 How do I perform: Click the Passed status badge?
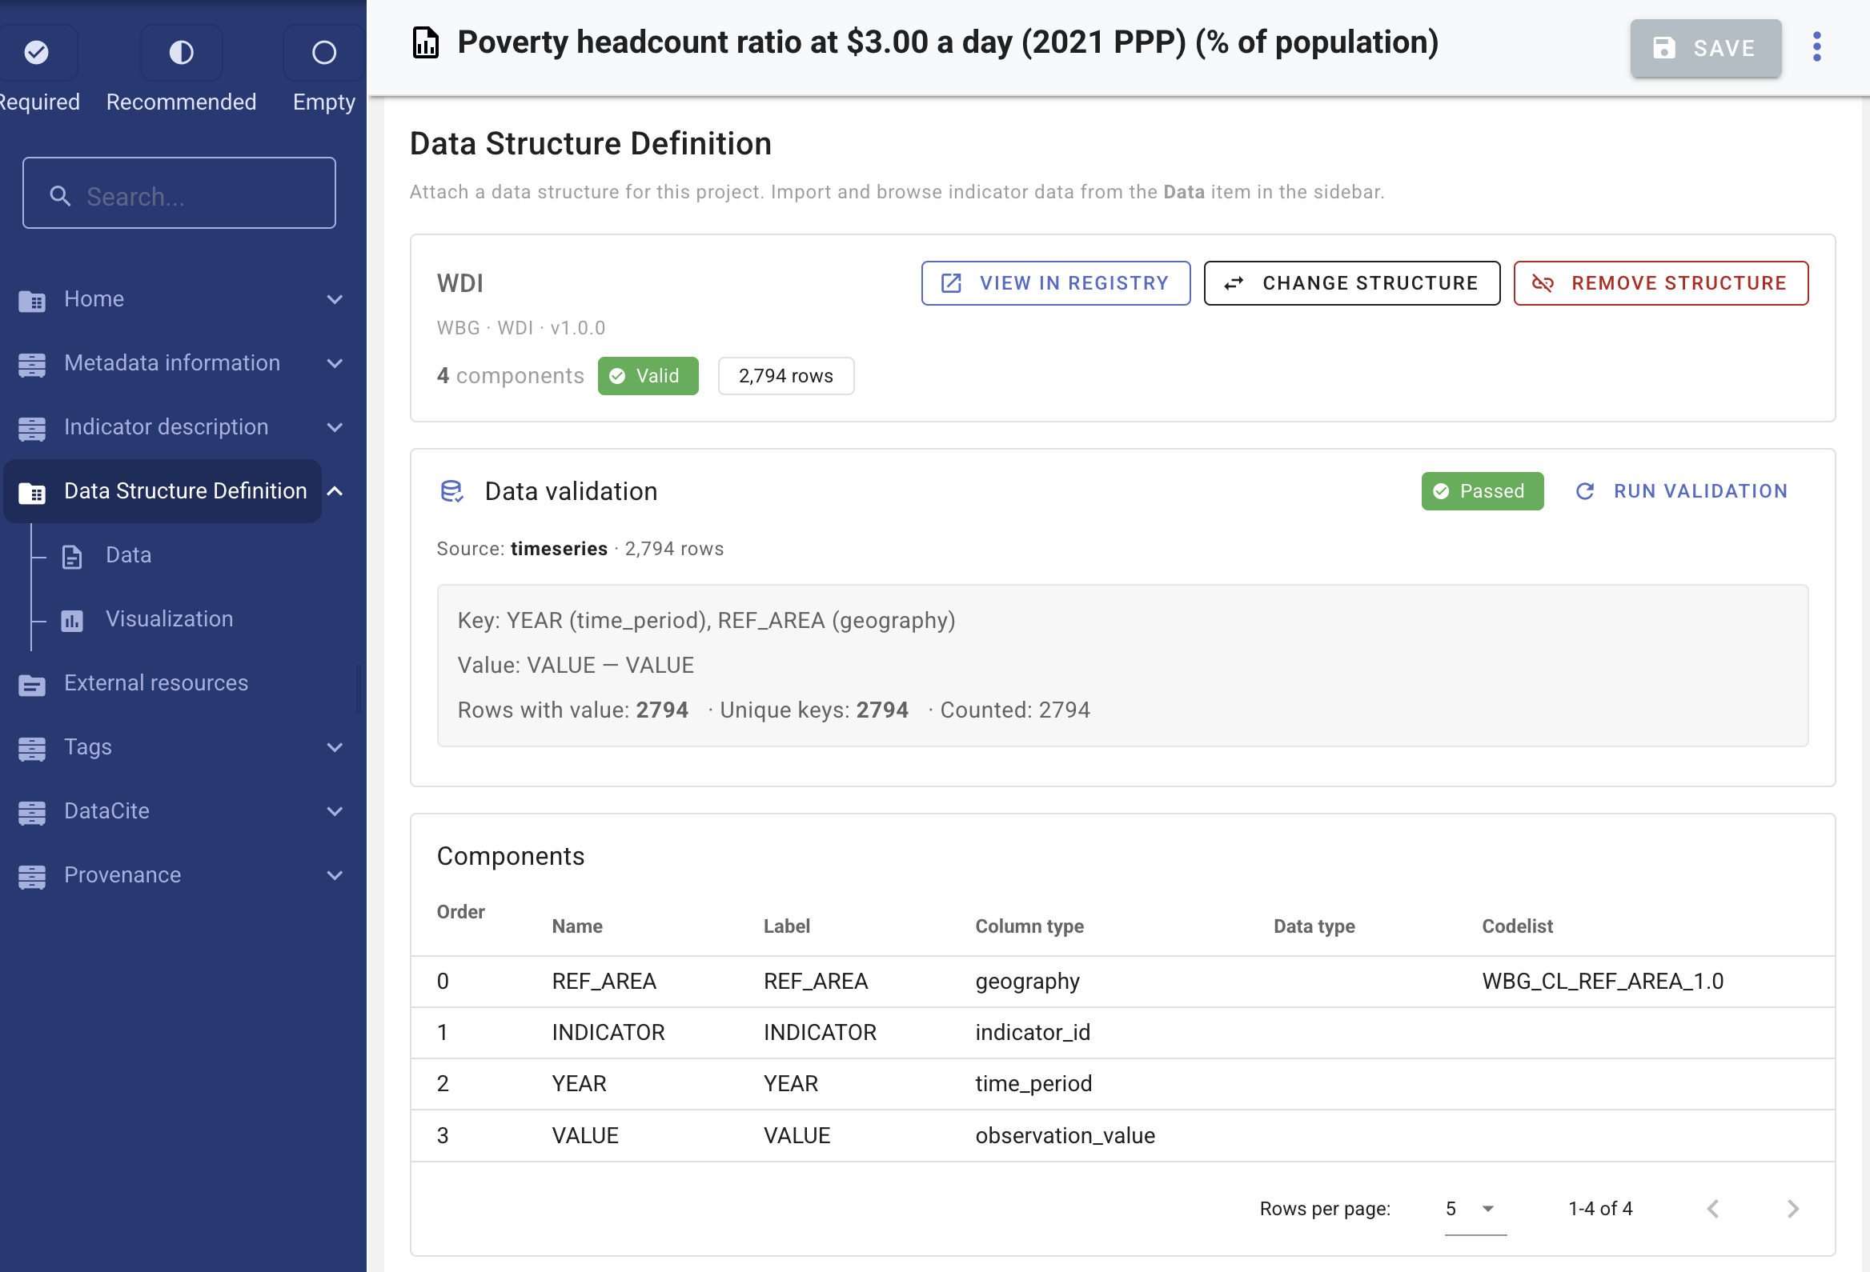click(x=1483, y=491)
